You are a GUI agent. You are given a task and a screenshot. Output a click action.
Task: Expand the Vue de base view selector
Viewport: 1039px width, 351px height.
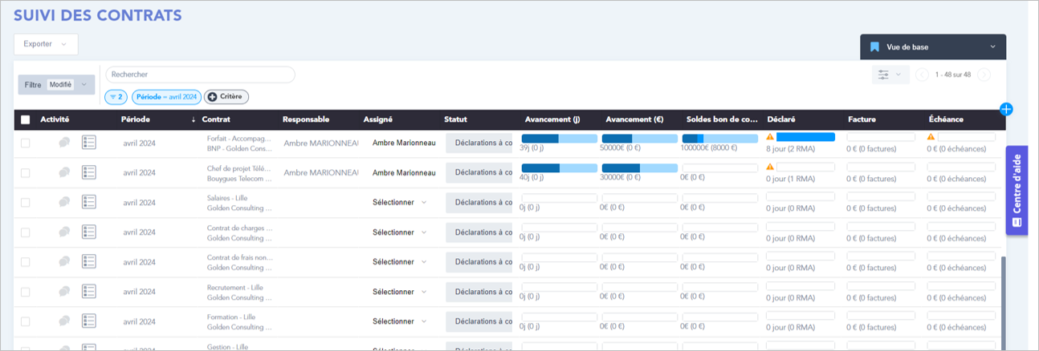coord(933,47)
